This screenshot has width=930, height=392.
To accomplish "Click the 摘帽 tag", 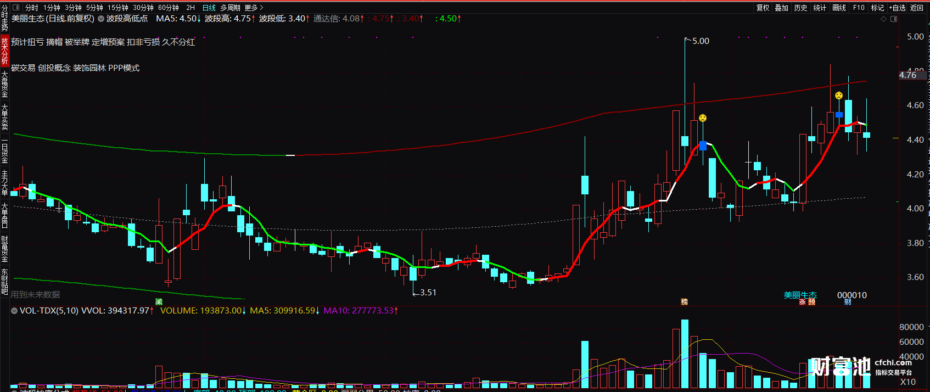I will click(54, 42).
